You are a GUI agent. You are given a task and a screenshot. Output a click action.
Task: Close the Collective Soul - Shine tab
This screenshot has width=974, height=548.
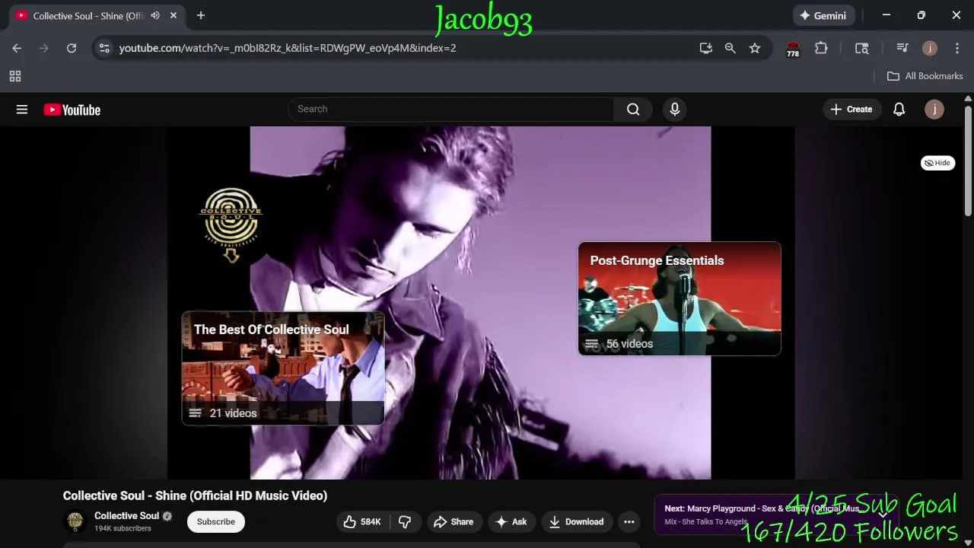pyautogui.click(x=173, y=15)
